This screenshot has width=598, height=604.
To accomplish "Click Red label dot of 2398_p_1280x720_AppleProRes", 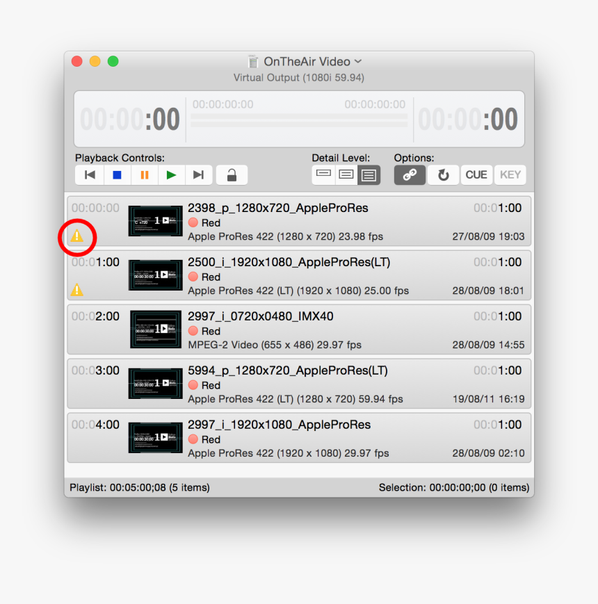I will click(193, 222).
